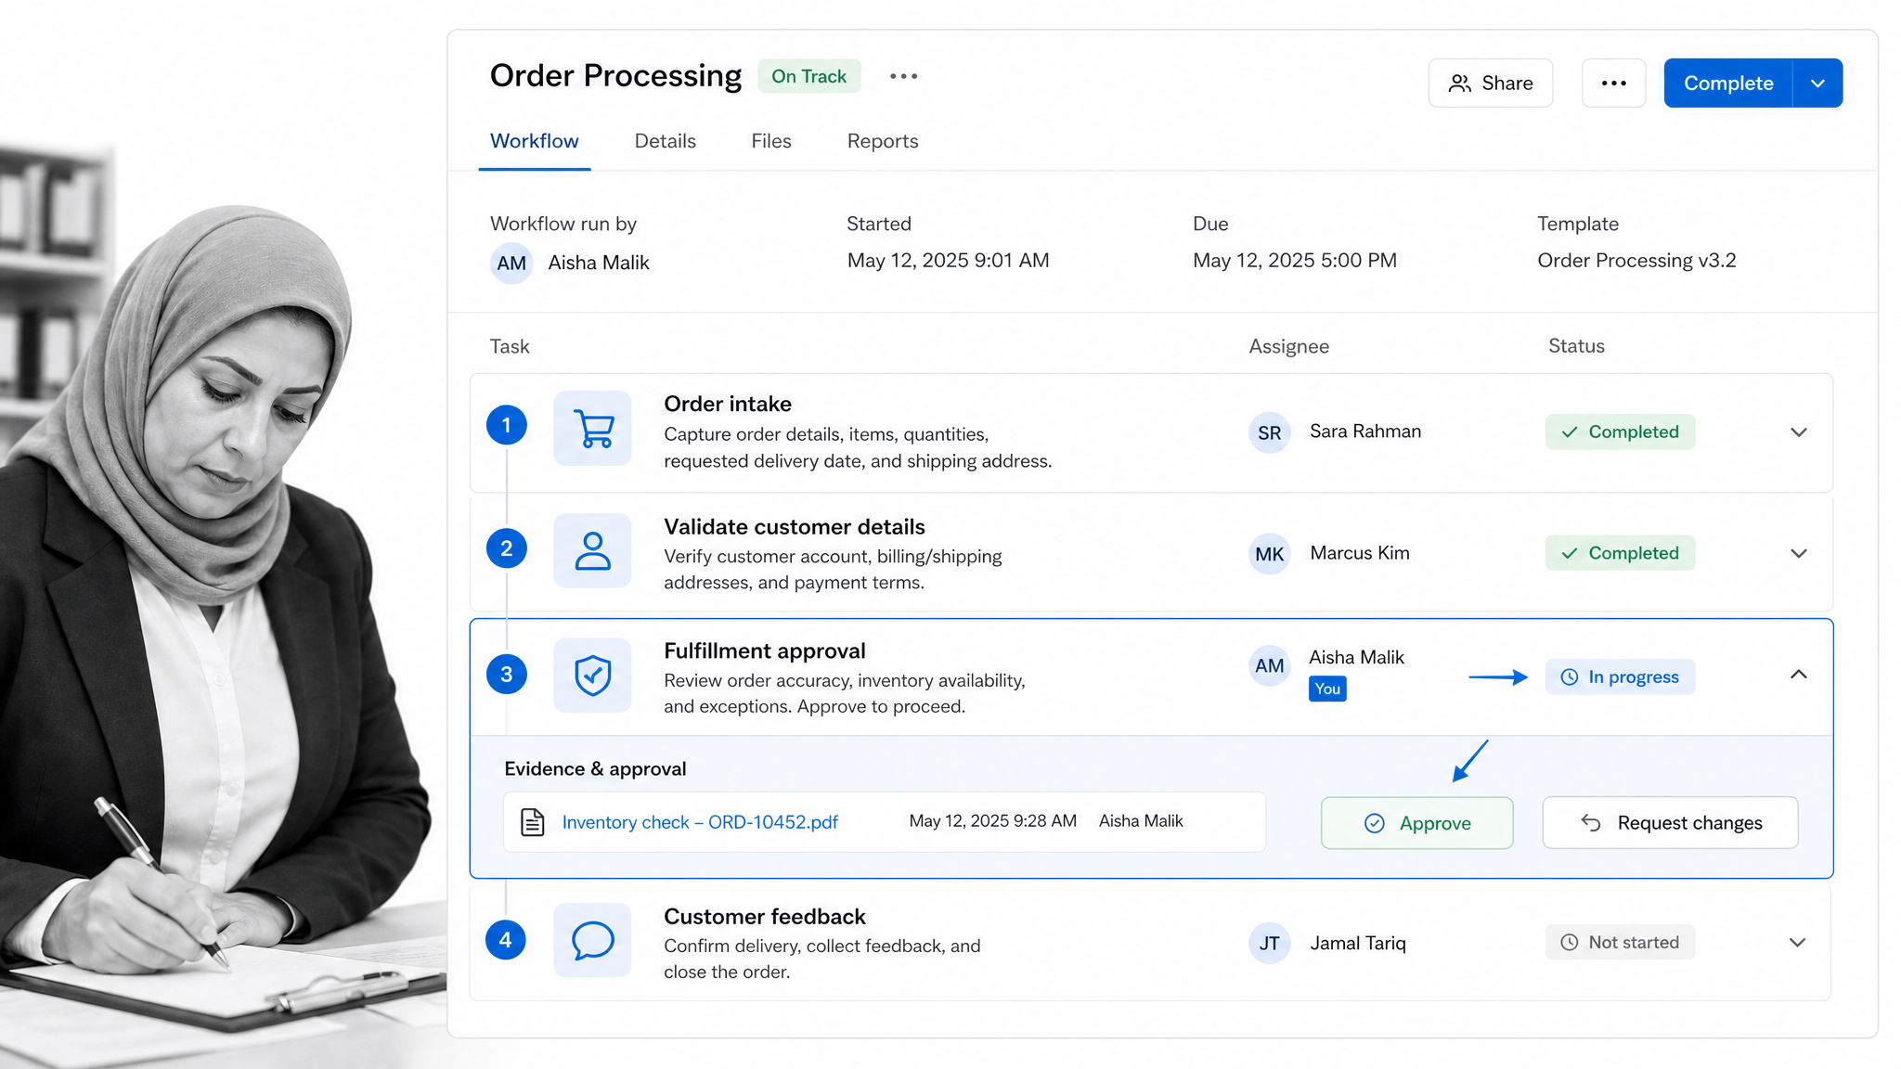Click the shield check icon for Fulfillment approval
This screenshot has height=1069, width=1901.
point(592,675)
